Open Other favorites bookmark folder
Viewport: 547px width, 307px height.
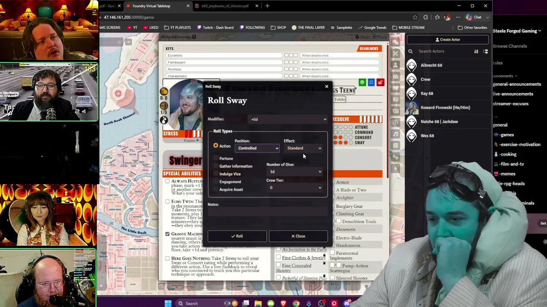[x=473, y=28]
